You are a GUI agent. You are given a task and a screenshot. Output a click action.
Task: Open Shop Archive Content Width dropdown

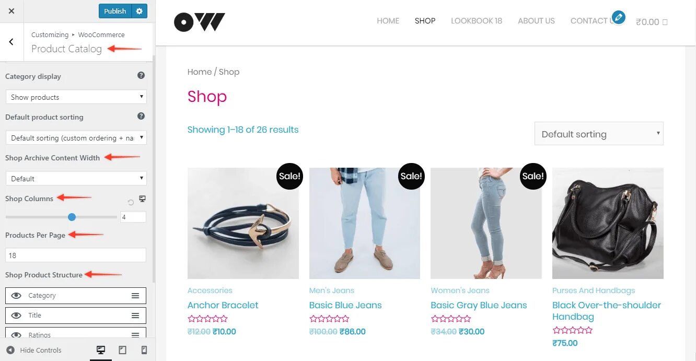click(76, 179)
